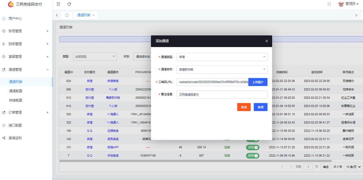Click the 监控时间 column header
This screenshot has height=180, width=363.
(x=317, y=72)
